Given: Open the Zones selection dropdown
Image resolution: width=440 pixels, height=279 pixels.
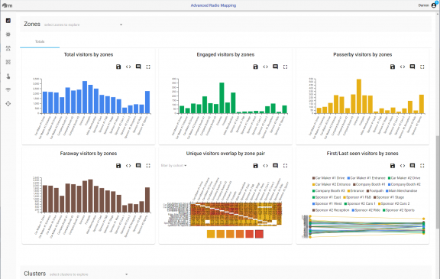Looking at the screenshot, I should pyautogui.click(x=83, y=24).
